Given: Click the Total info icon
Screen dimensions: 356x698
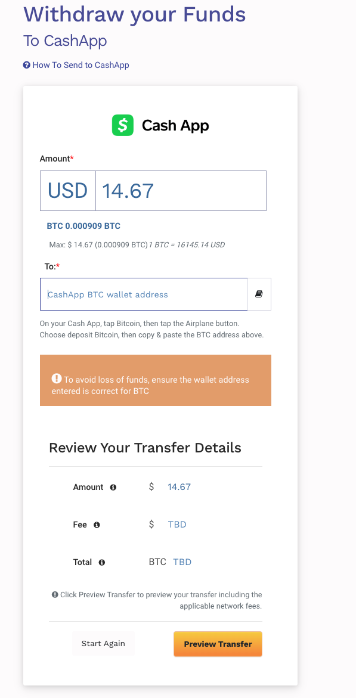Looking at the screenshot, I should (101, 563).
